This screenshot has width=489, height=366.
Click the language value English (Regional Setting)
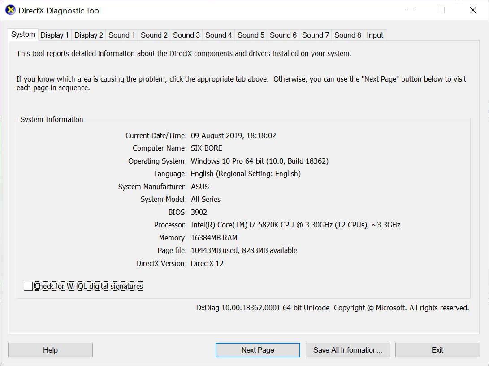tap(246, 174)
